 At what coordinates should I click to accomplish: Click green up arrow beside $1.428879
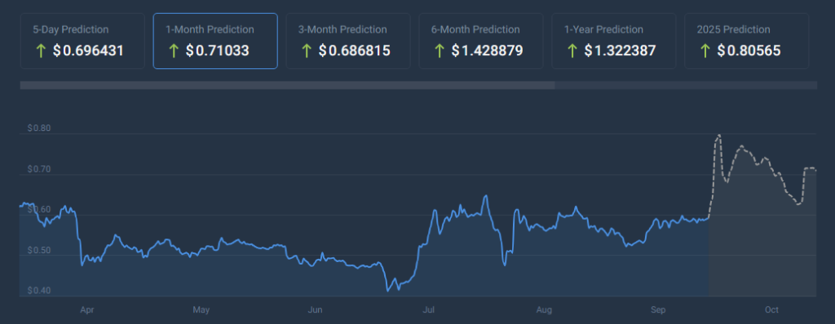point(439,51)
